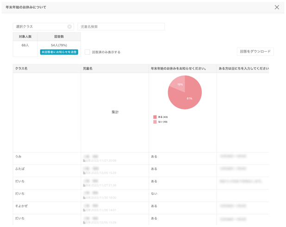Select the 集計 summary cell
This screenshot has width=286, height=227.
(115, 112)
